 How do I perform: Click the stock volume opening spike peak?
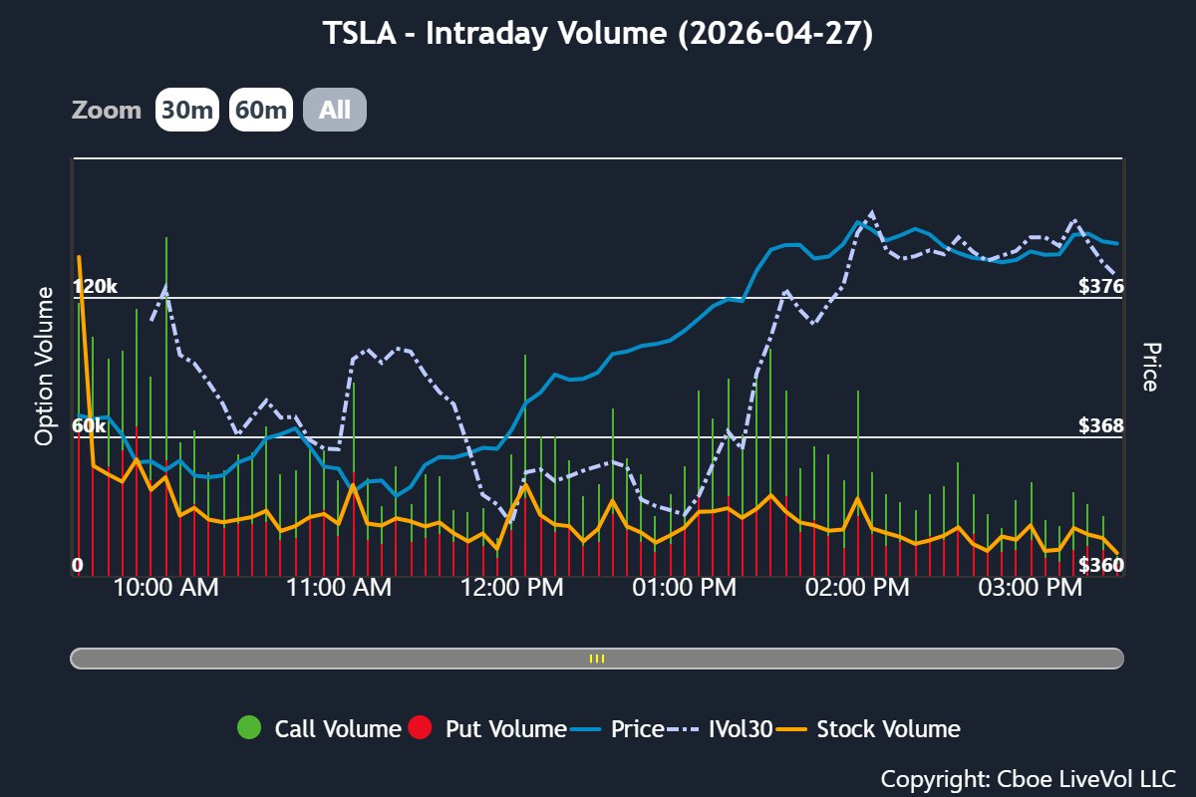[79, 257]
